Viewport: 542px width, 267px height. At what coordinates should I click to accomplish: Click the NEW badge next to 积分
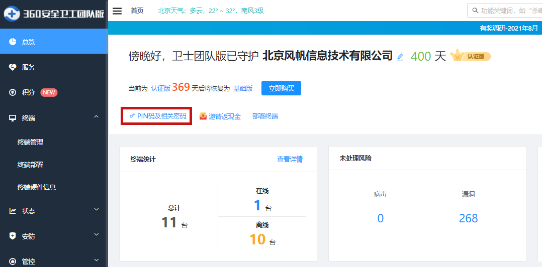pos(49,92)
